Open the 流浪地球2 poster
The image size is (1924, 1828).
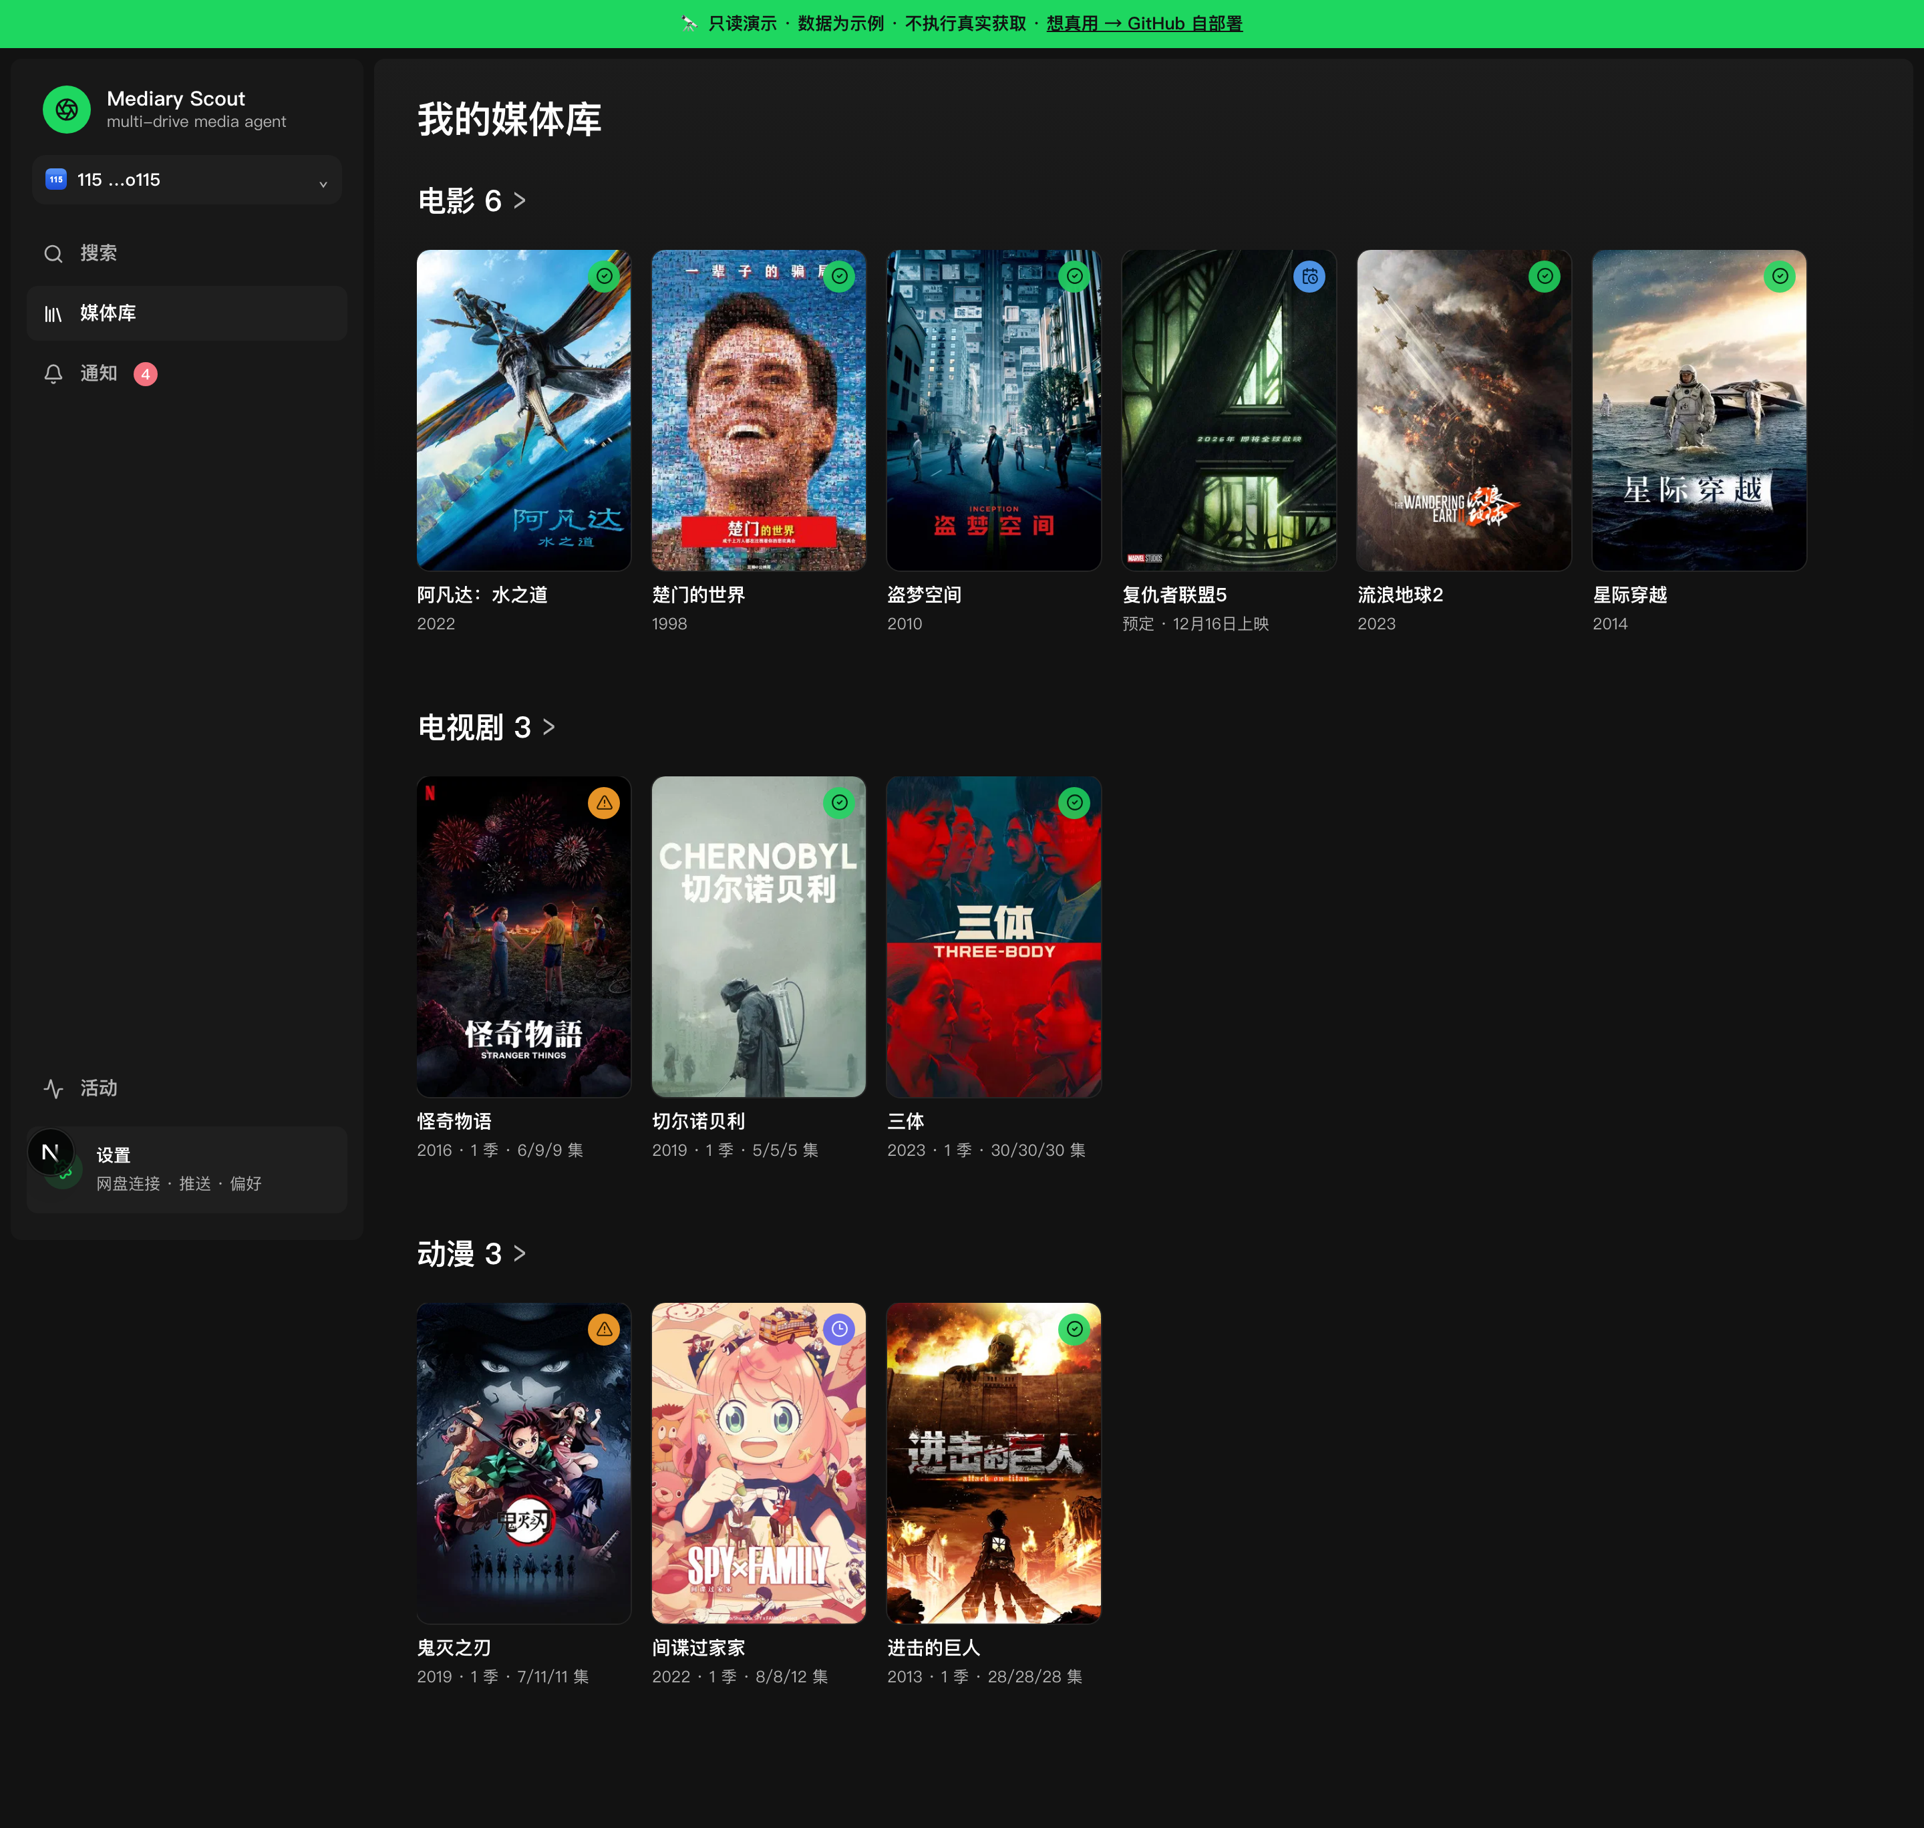click(1464, 410)
